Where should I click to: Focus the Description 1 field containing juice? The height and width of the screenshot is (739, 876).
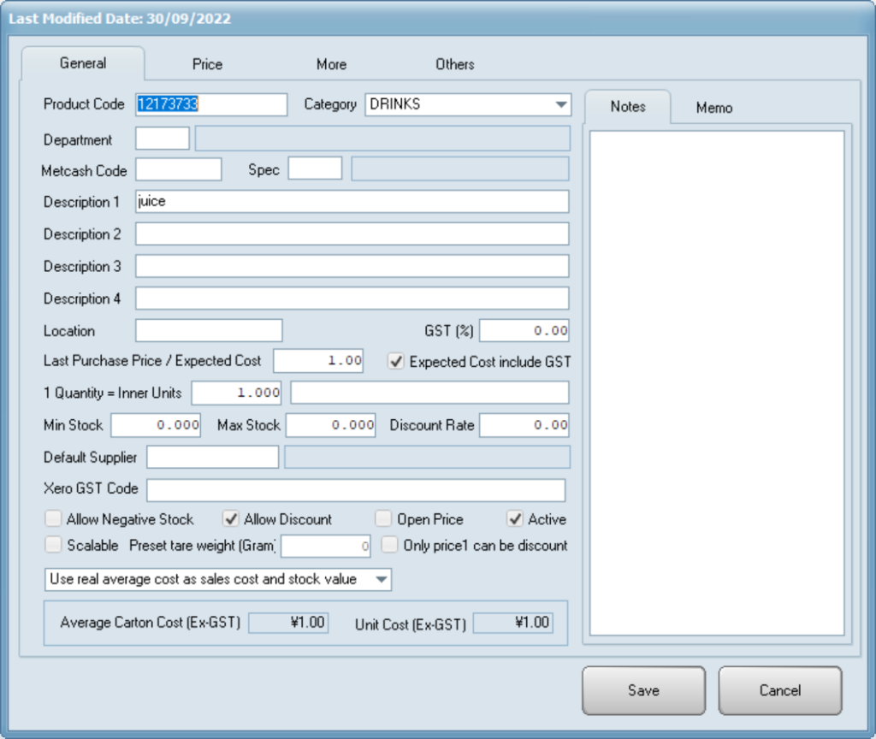(352, 202)
